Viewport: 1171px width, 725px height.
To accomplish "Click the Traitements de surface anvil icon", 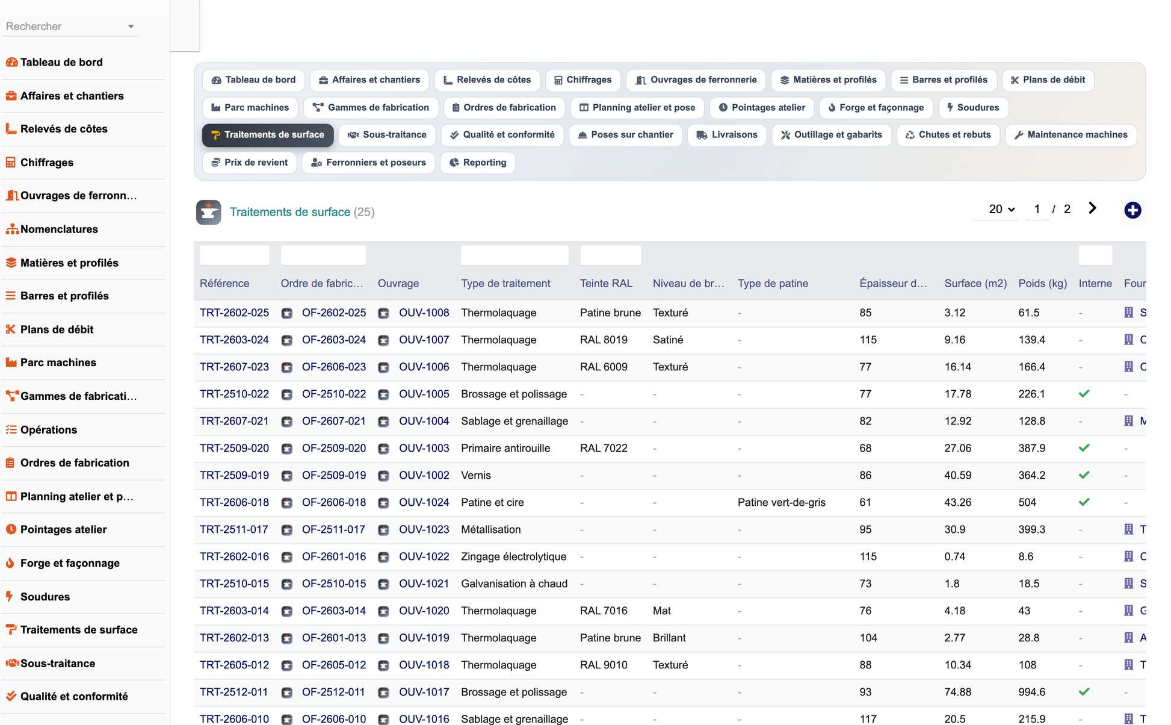I will coord(208,212).
